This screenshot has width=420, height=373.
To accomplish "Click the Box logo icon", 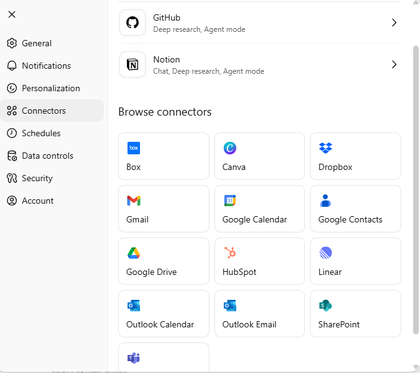I will 134,148.
